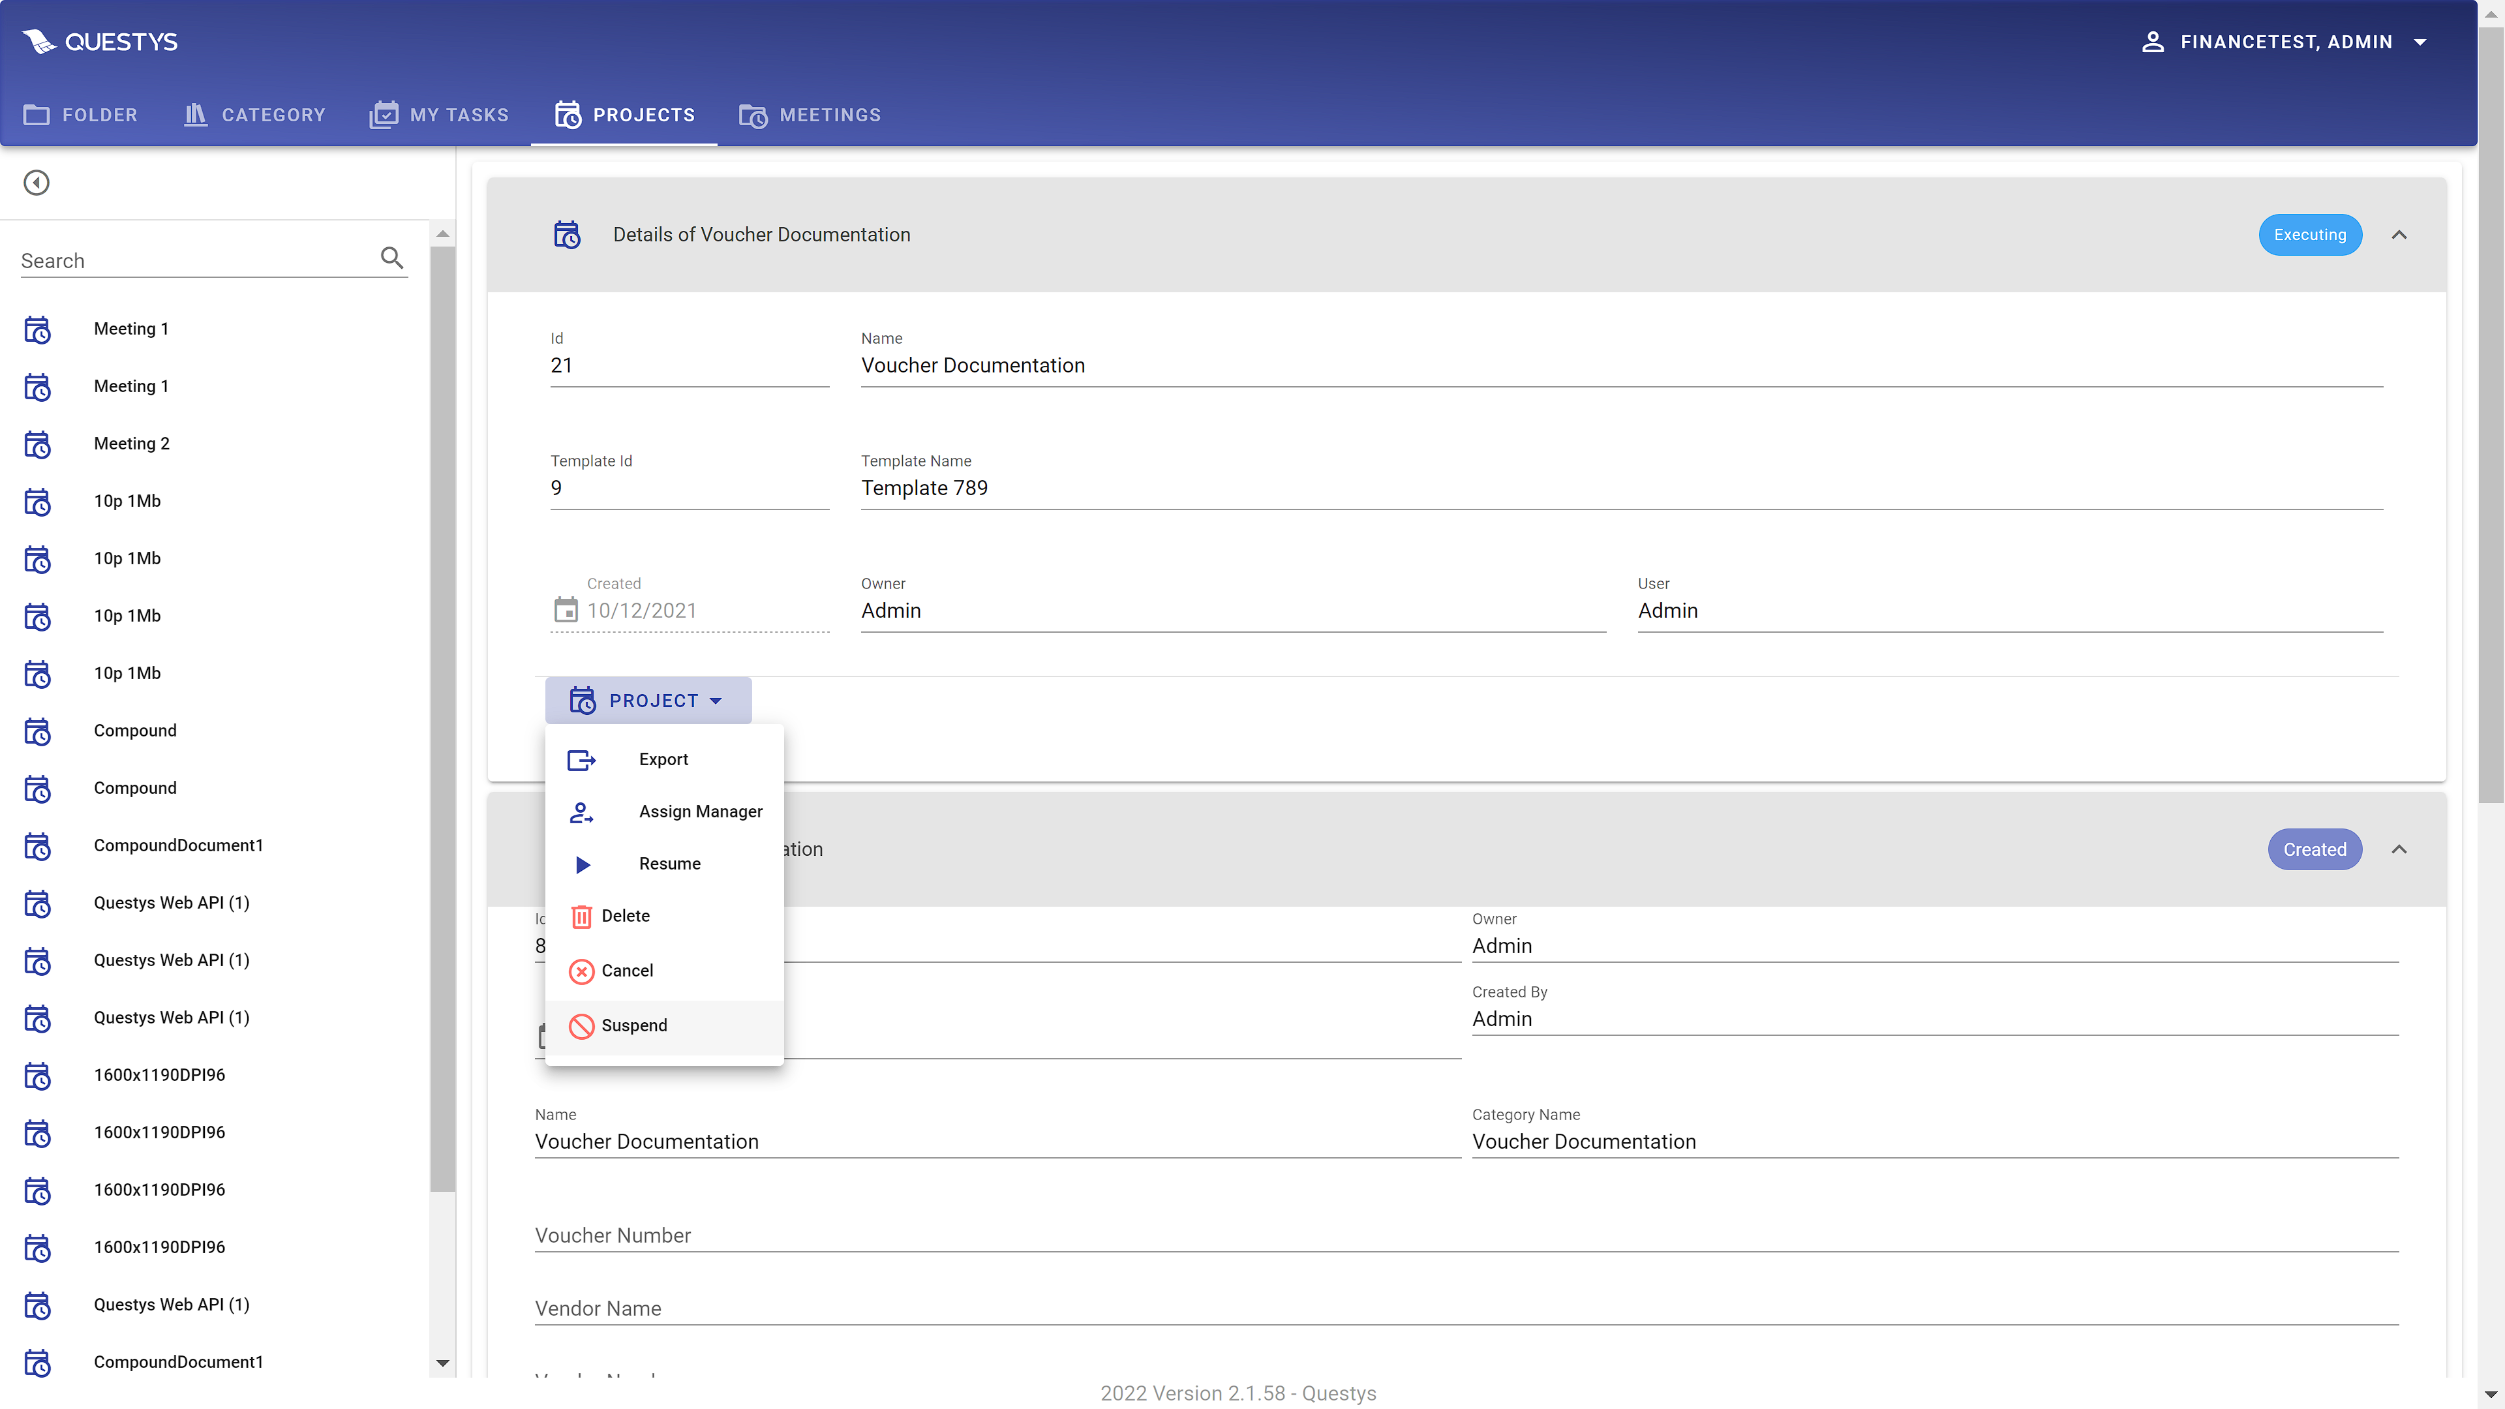Click the search magnifier icon
Viewport: 2505px width, 1409px height.
(x=392, y=258)
